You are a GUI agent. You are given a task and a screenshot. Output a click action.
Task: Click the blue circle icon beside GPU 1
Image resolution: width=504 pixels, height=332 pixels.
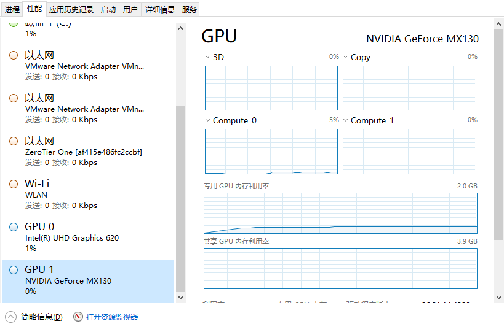tap(14, 270)
